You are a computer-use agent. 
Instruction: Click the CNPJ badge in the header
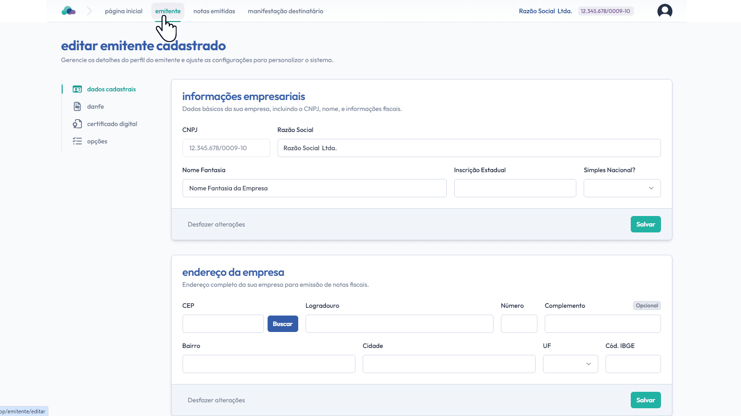[605, 11]
